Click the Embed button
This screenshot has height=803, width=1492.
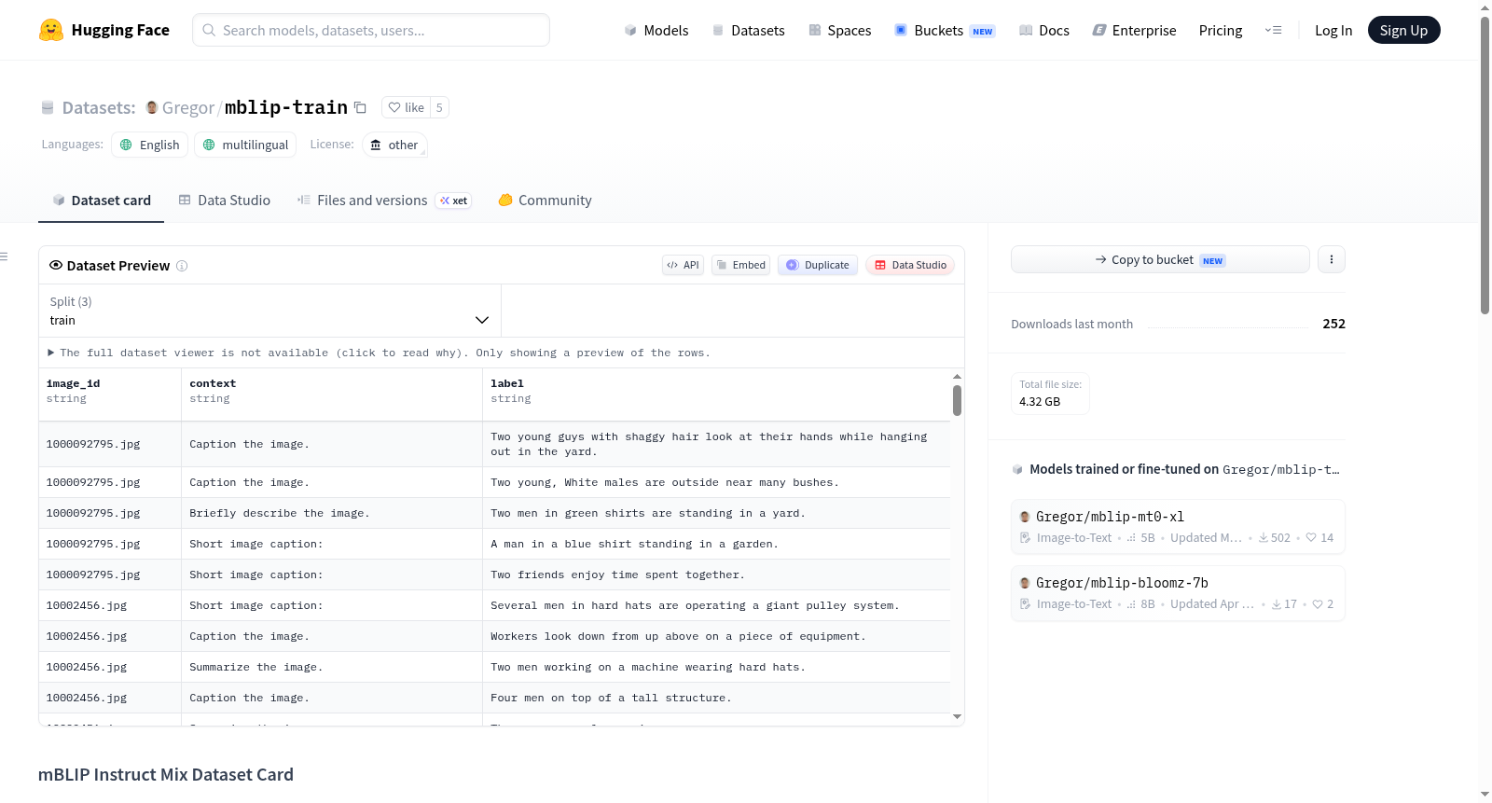(741, 265)
